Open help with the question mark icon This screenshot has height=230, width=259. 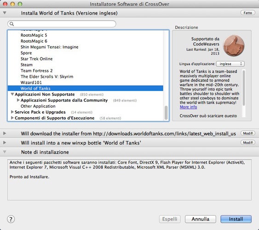pos(11,219)
